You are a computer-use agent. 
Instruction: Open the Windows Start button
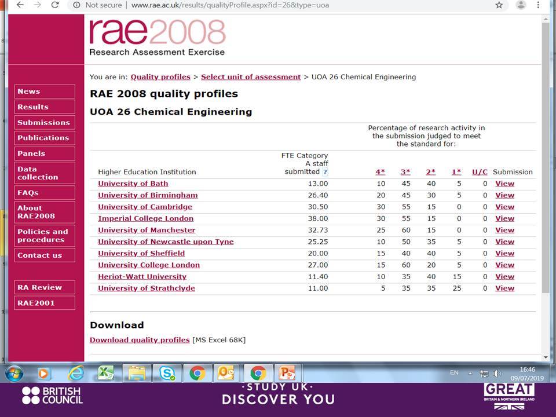coord(14,374)
